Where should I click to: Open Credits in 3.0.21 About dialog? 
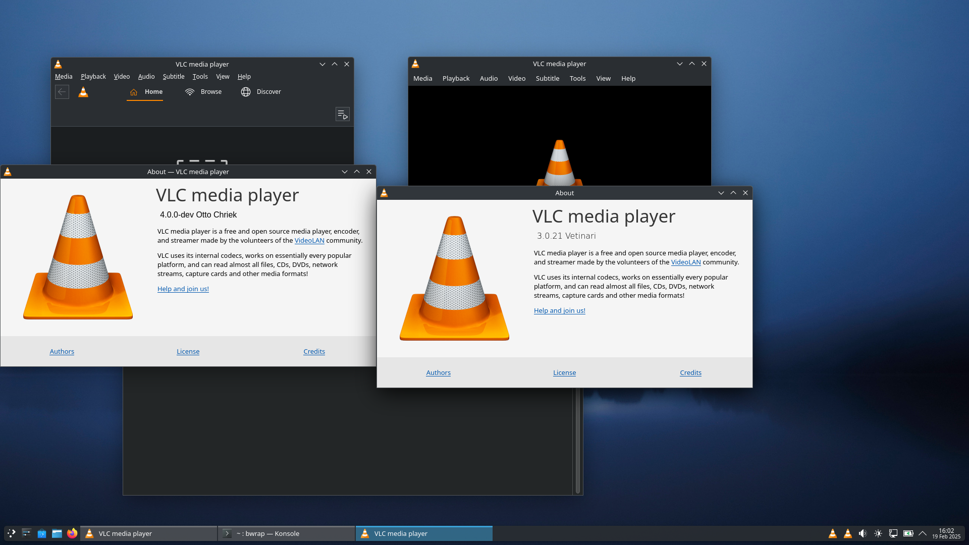pyautogui.click(x=691, y=373)
